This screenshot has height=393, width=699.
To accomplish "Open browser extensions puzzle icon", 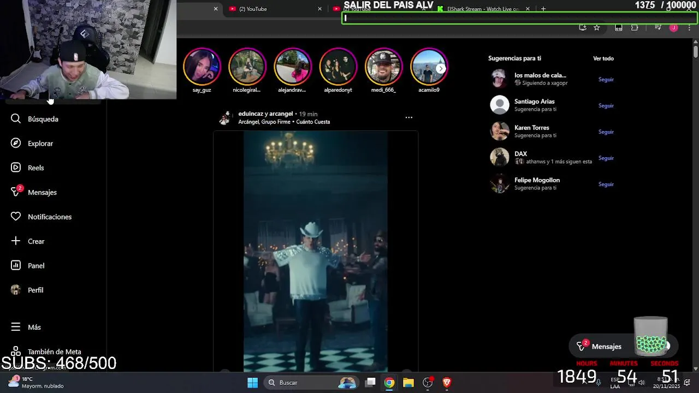I will pyautogui.click(x=635, y=27).
